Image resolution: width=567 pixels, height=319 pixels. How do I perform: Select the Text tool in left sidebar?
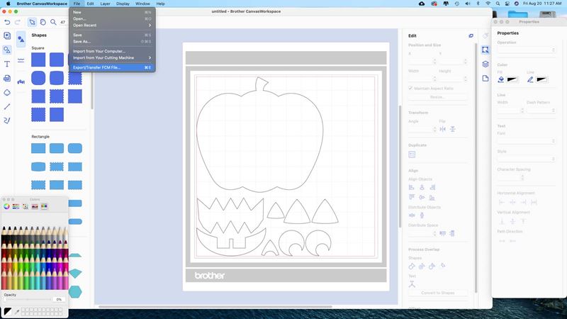tap(7, 64)
